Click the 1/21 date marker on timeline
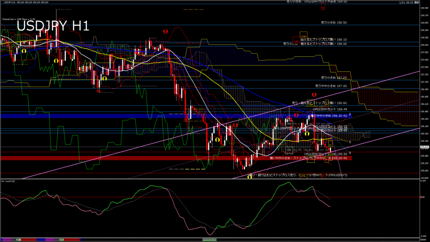This screenshot has width=430, height=242. coord(61,240)
